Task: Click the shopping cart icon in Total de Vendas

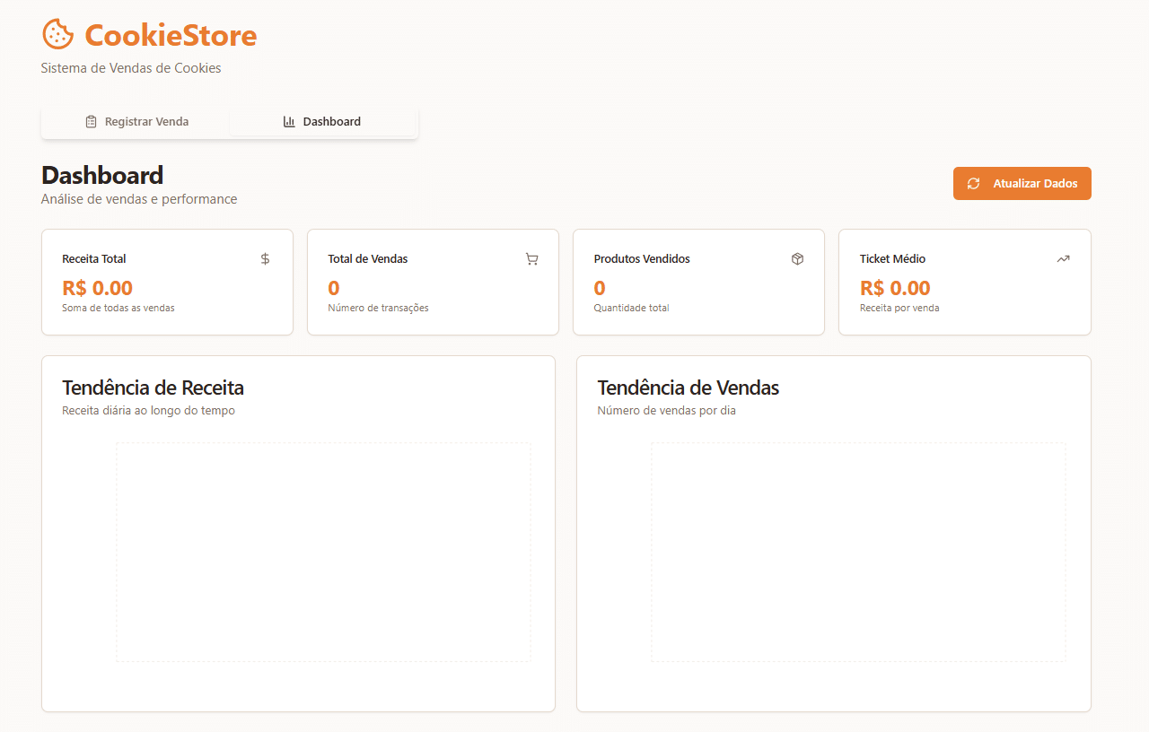Action: pyautogui.click(x=531, y=259)
